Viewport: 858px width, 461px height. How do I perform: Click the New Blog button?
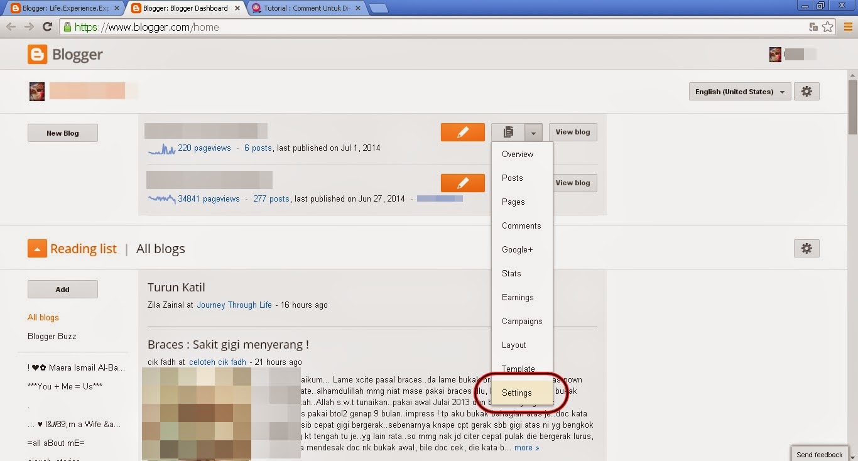63,133
